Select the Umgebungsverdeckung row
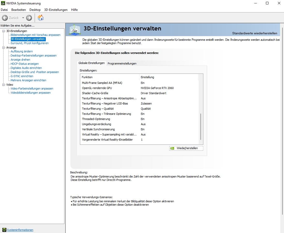284x233 pixels. pyautogui.click(x=139, y=124)
